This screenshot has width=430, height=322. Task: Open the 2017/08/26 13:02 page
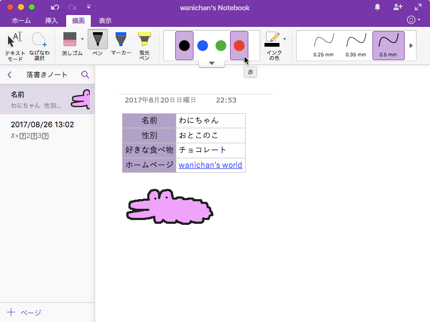[x=47, y=130]
